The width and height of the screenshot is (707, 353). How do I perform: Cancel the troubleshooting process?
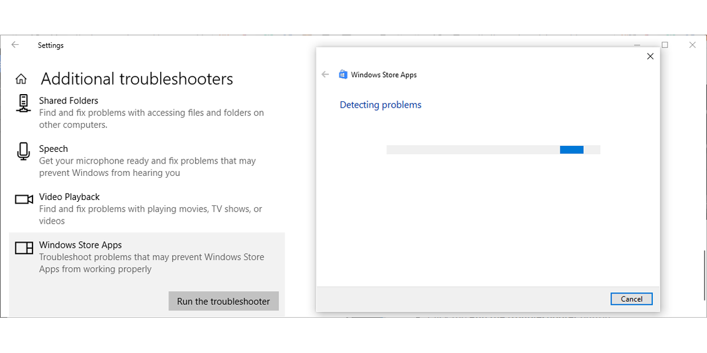pos(632,299)
